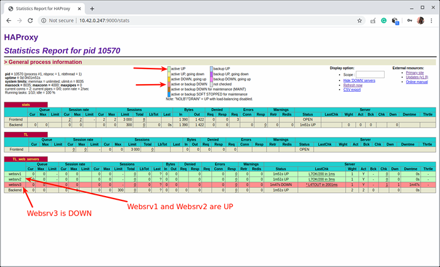Click the TL Frontend 'OPEN' status
The image size is (440, 267).
304,150
